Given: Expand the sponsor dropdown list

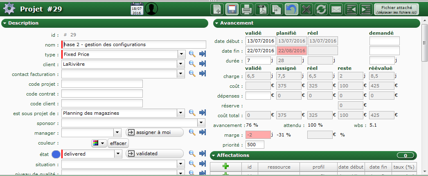Looking at the screenshot, I should (201, 123).
